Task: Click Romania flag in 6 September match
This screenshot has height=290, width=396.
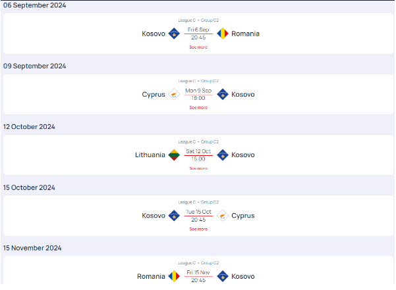Action: (x=223, y=34)
